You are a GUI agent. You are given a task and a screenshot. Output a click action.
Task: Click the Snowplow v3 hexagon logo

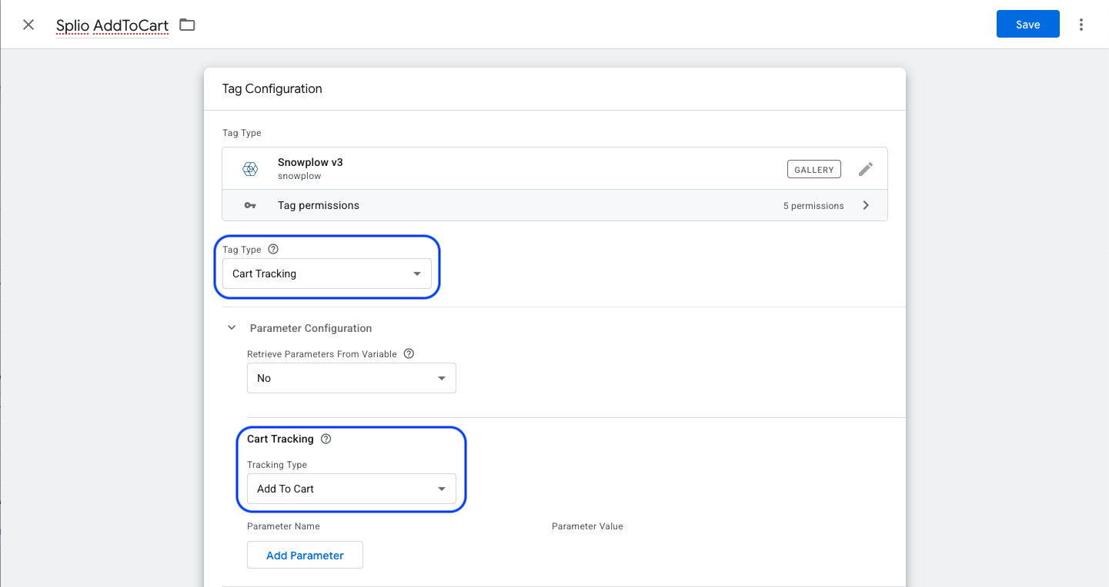coord(250,169)
